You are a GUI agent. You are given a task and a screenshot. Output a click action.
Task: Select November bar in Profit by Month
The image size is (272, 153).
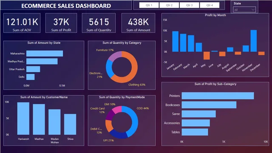[x=254, y=41]
